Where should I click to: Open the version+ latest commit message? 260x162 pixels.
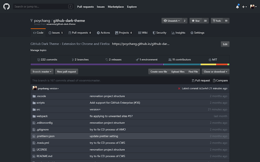click(54, 88)
